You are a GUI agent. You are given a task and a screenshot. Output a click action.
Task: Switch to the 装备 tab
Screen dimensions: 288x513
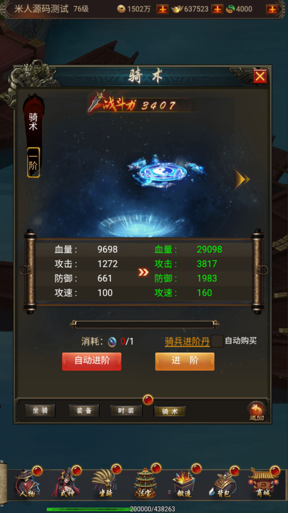tap(84, 411)
